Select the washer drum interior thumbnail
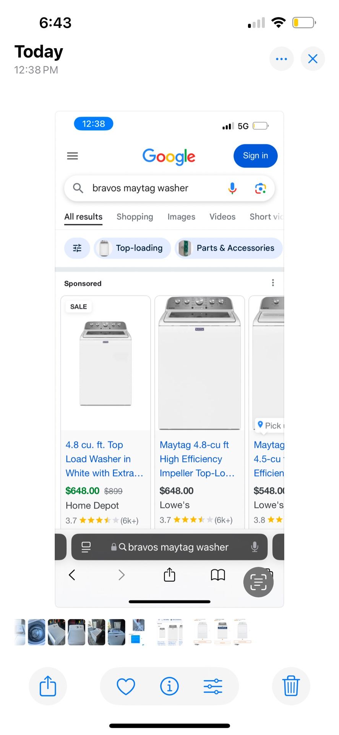The image size is (339, 735). 37,632
